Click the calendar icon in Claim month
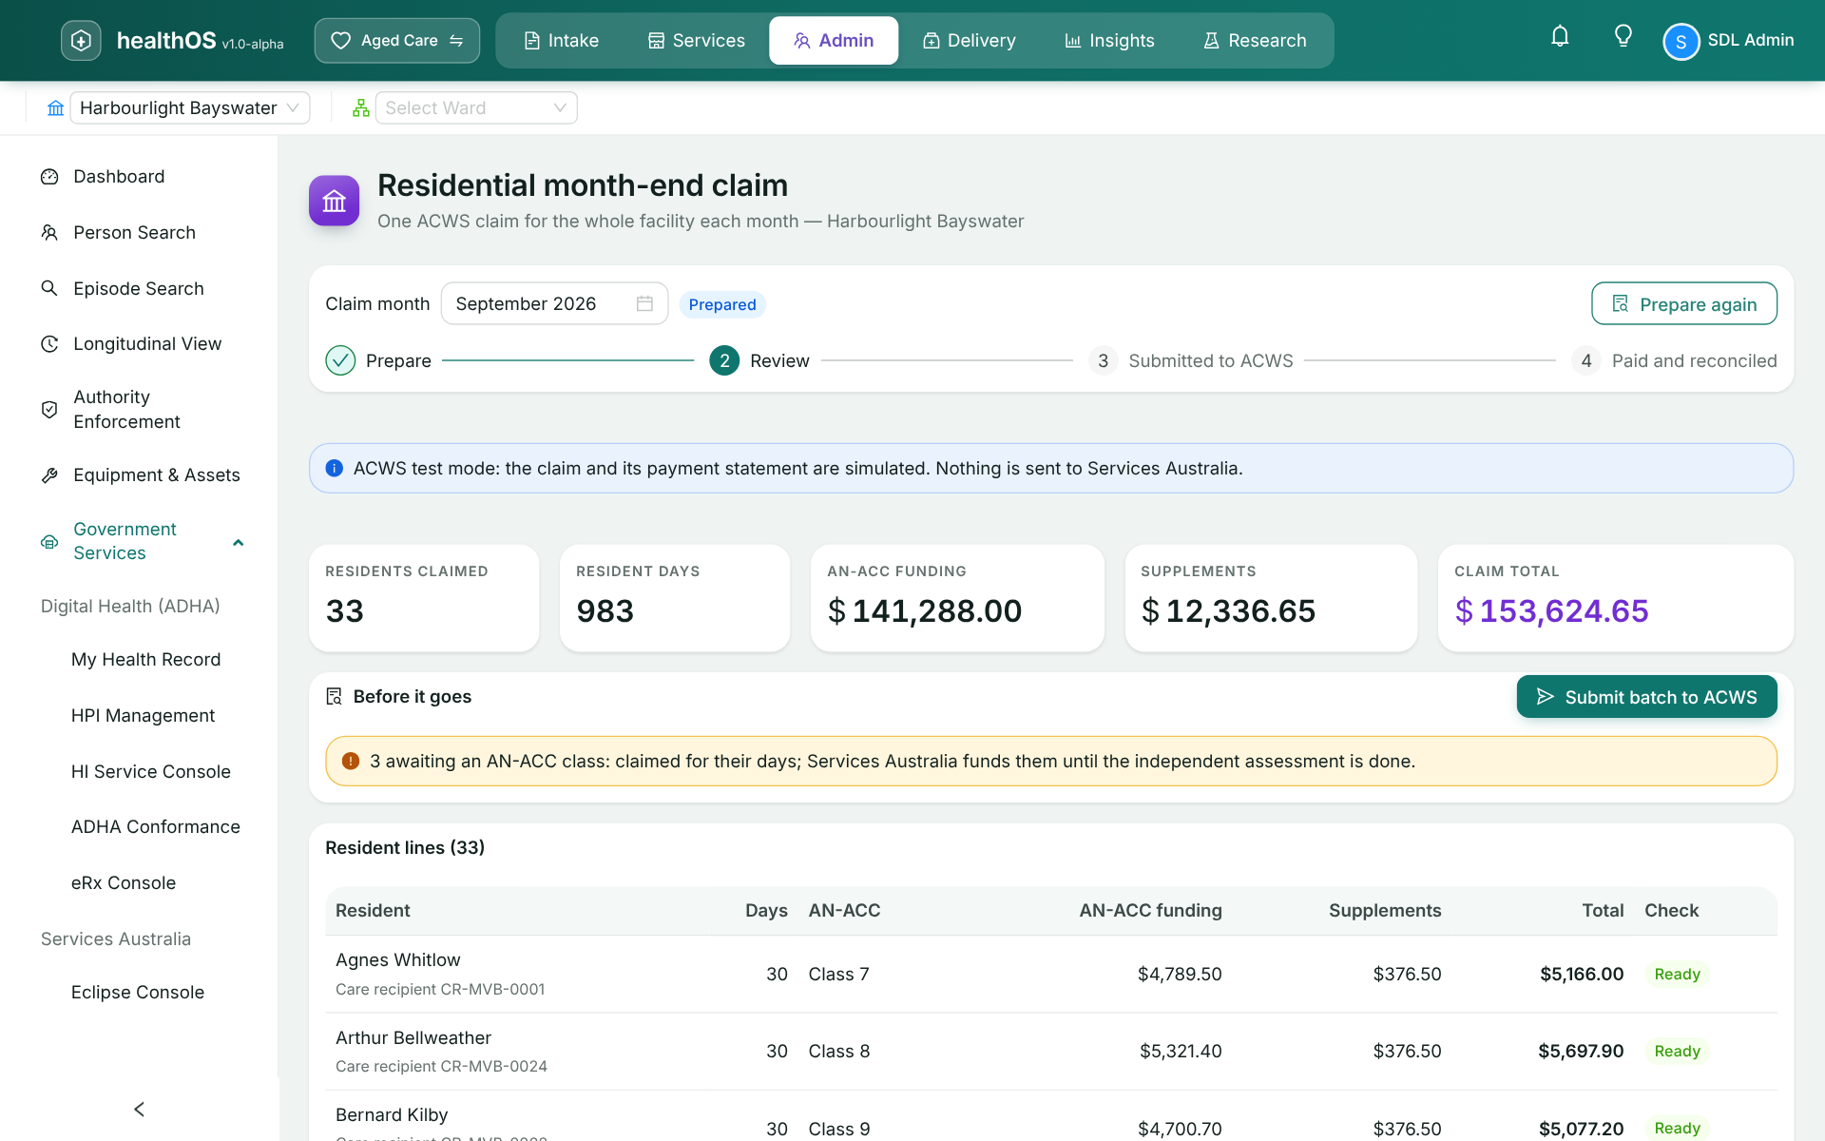 point(644,303)
